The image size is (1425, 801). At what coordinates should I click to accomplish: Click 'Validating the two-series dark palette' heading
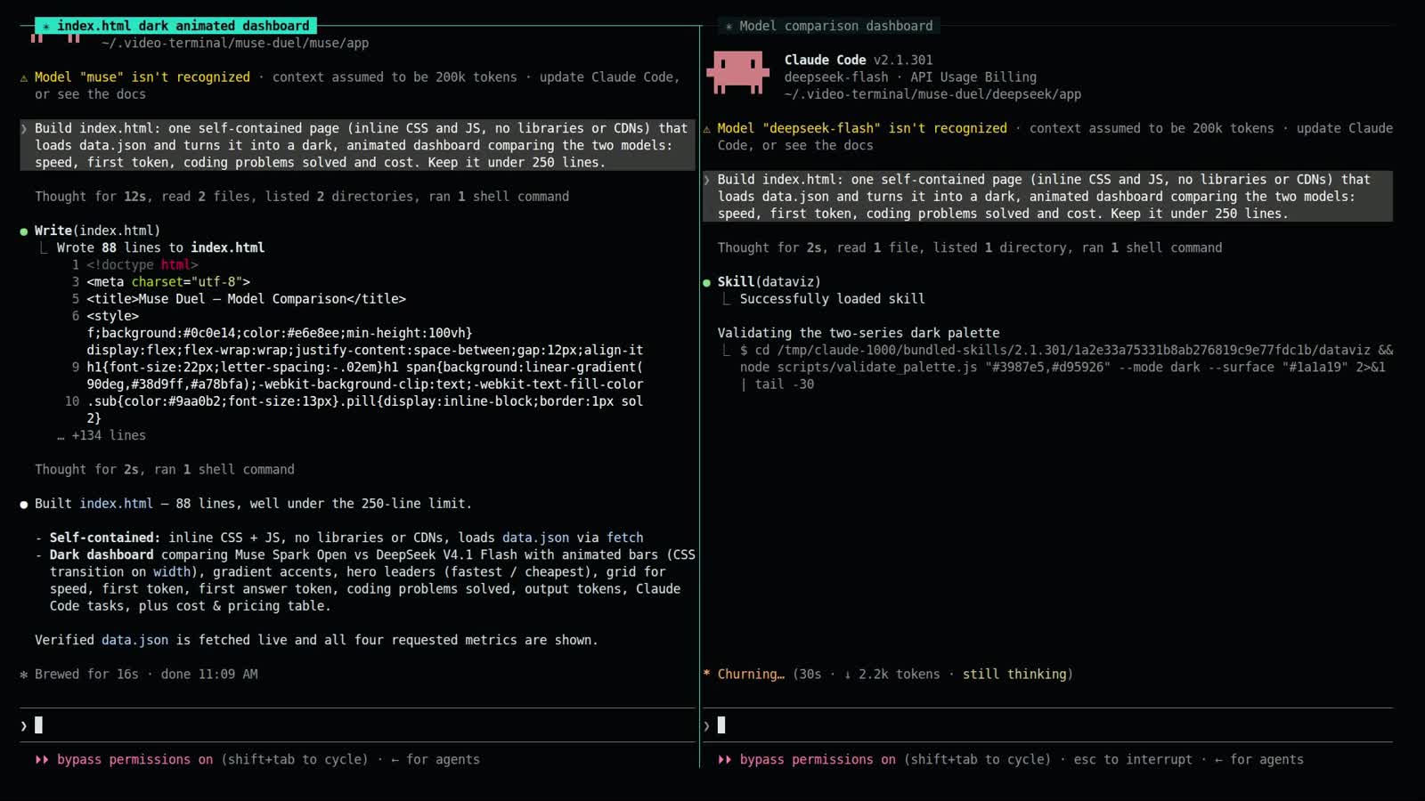[x=859, y=333]
